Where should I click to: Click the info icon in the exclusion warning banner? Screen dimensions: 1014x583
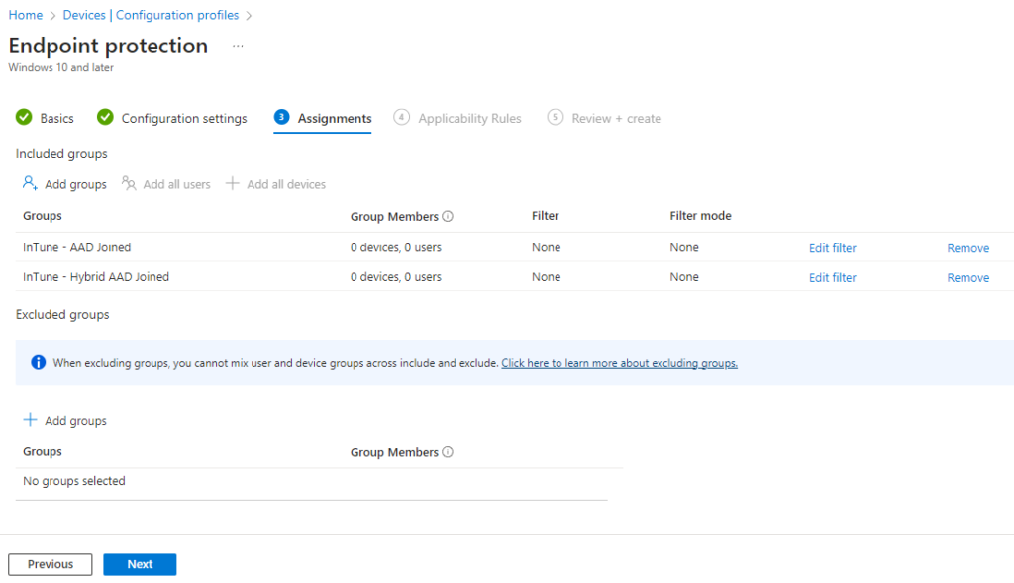[x=38, y=362]
